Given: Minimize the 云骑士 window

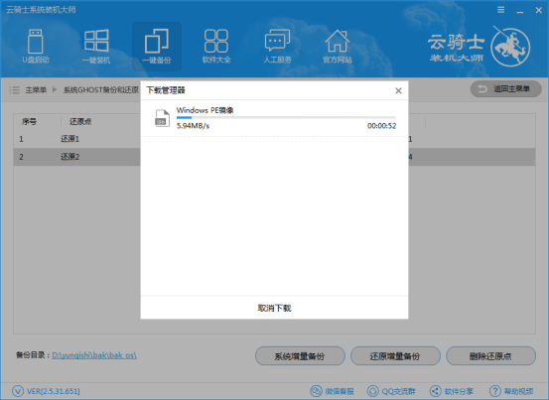Looking at the screenshot, I should coord(520,11).
